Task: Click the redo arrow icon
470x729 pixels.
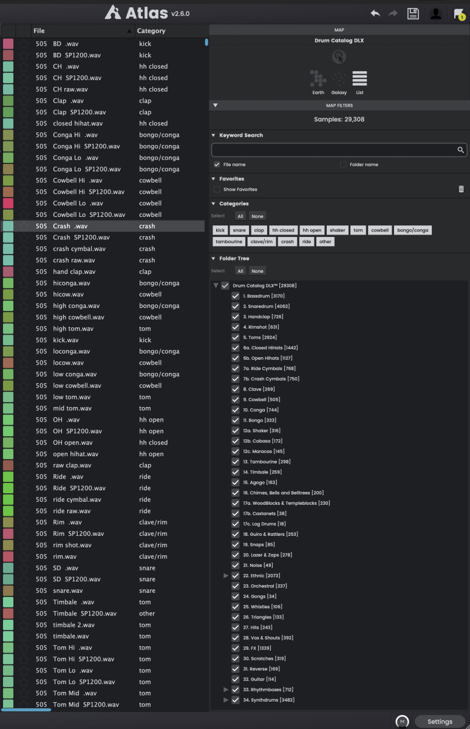Action: (393, 13)
